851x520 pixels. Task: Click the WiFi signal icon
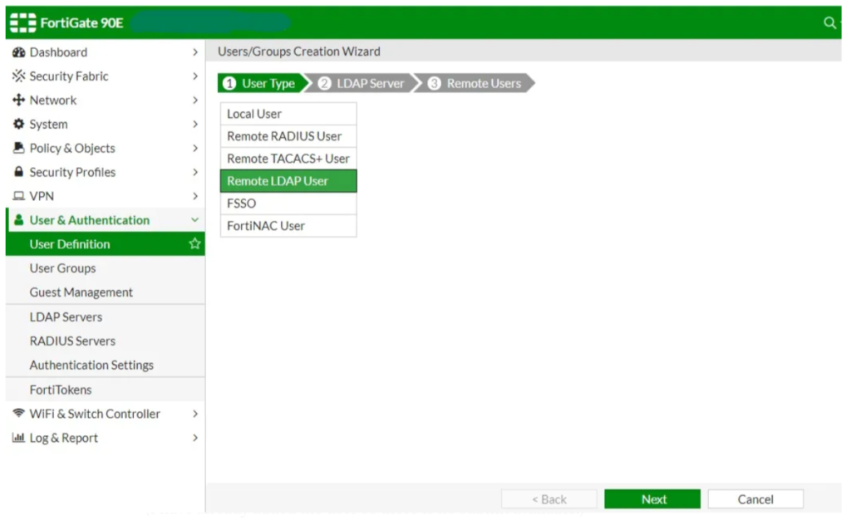18,413
